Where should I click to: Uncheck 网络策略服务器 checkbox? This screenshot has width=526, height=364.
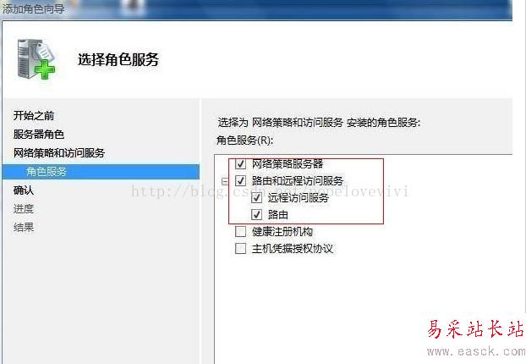click(x=240, y=164)
